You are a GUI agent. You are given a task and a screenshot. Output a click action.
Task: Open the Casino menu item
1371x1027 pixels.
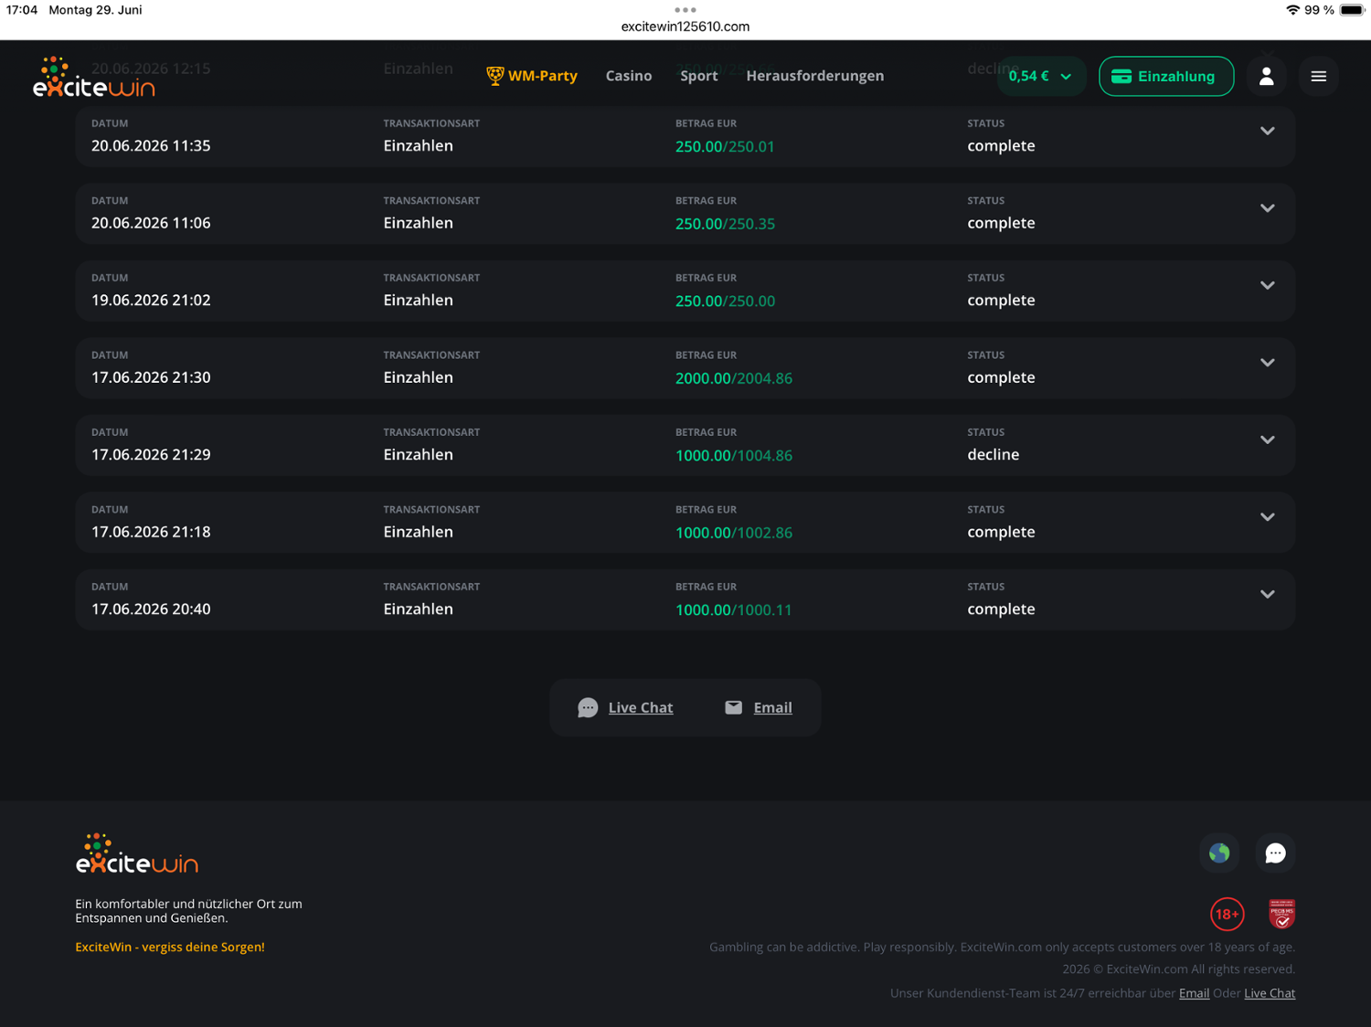[x=629, y=76]
